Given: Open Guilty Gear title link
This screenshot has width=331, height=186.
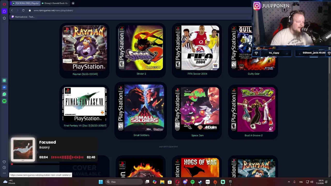Looking at the screenshot, I should click(x=253, y=74).
